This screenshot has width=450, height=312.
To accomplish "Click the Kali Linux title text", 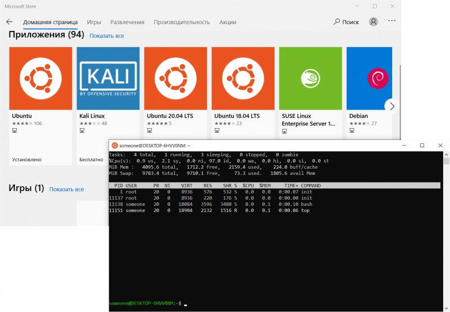I will 92,116.
